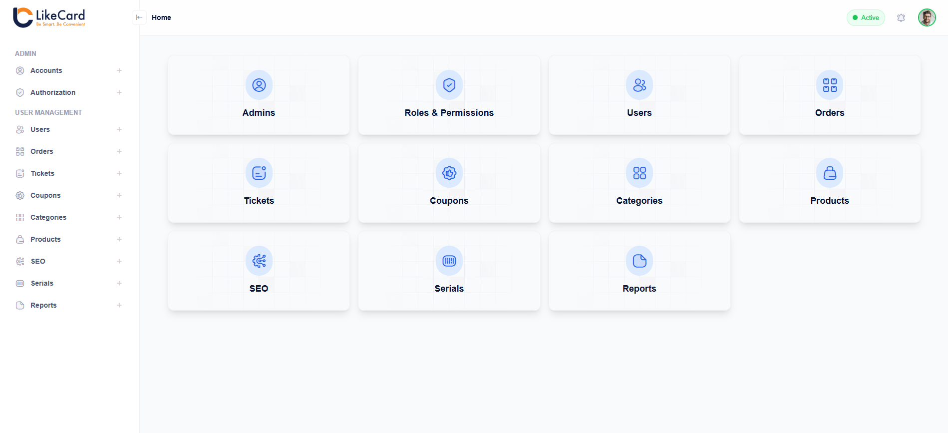
Task: Open the Serials card title
Action: pos(449,289)
